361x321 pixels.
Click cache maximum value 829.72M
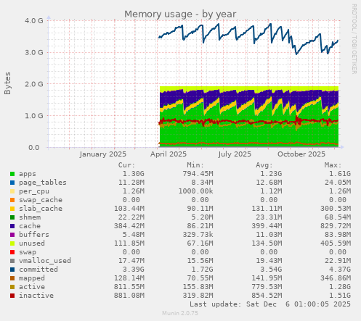tap(336, 226)
